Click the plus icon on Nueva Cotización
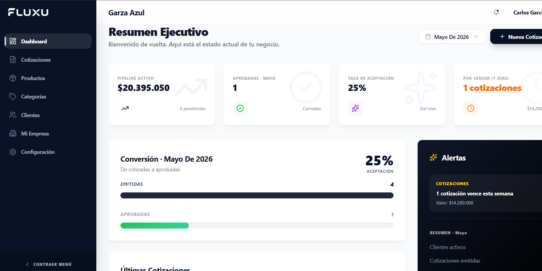Screen dimensions: 542x271 click(502, 37)
